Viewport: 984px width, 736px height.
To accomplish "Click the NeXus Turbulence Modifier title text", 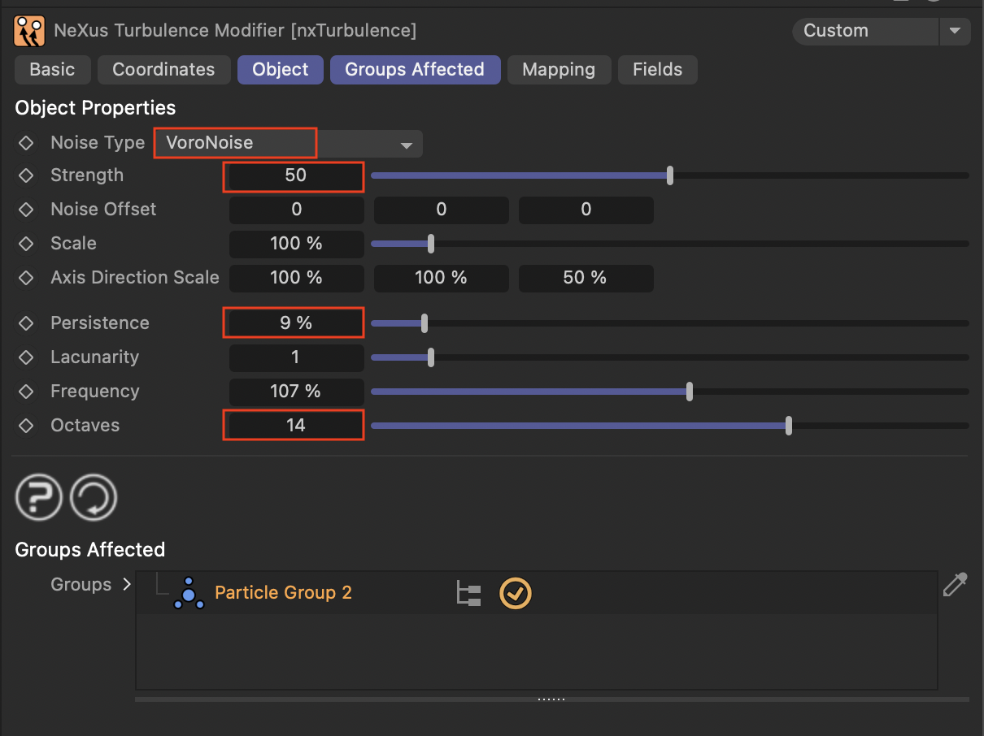I will tap(235, 31).
